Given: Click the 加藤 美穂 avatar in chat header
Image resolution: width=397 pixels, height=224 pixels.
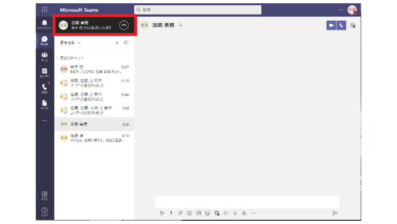Looking at the screenshot, I should (144, 25).
